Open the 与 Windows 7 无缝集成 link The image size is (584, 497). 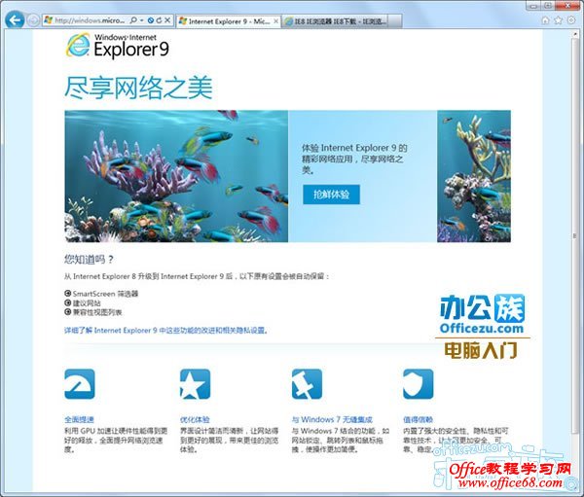coord(332,419)
